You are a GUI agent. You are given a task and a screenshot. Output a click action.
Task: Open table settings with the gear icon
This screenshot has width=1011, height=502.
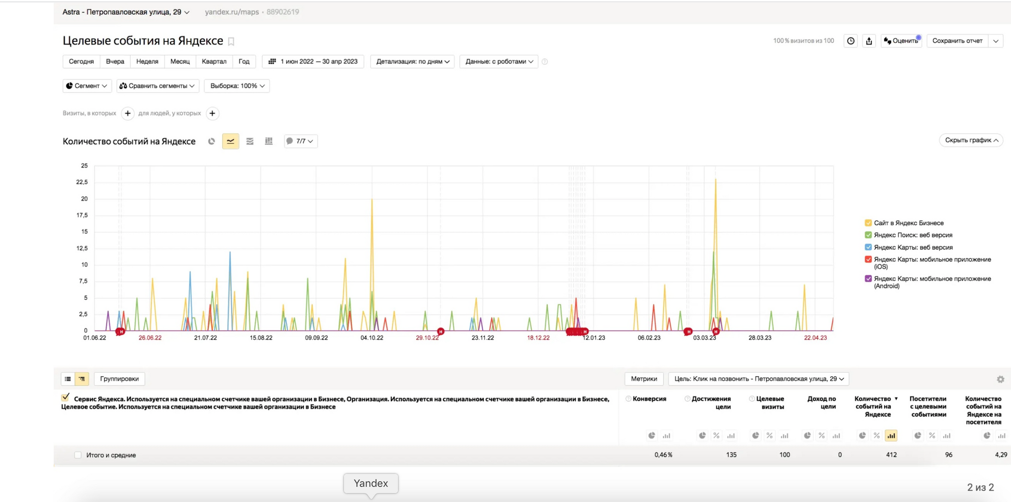(x=1000, y=379)
